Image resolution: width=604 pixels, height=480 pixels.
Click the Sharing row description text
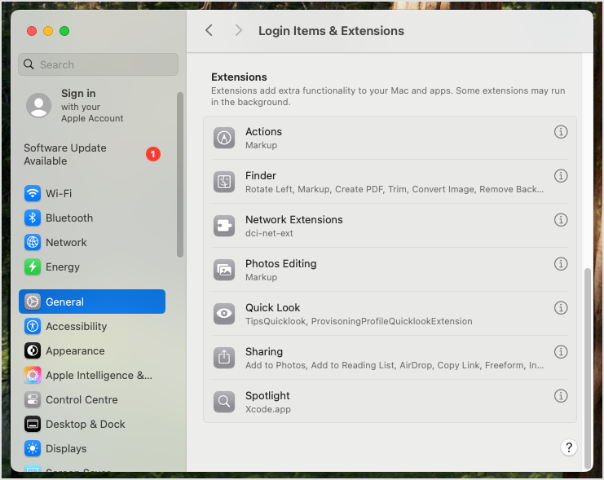tap(395, 365)
